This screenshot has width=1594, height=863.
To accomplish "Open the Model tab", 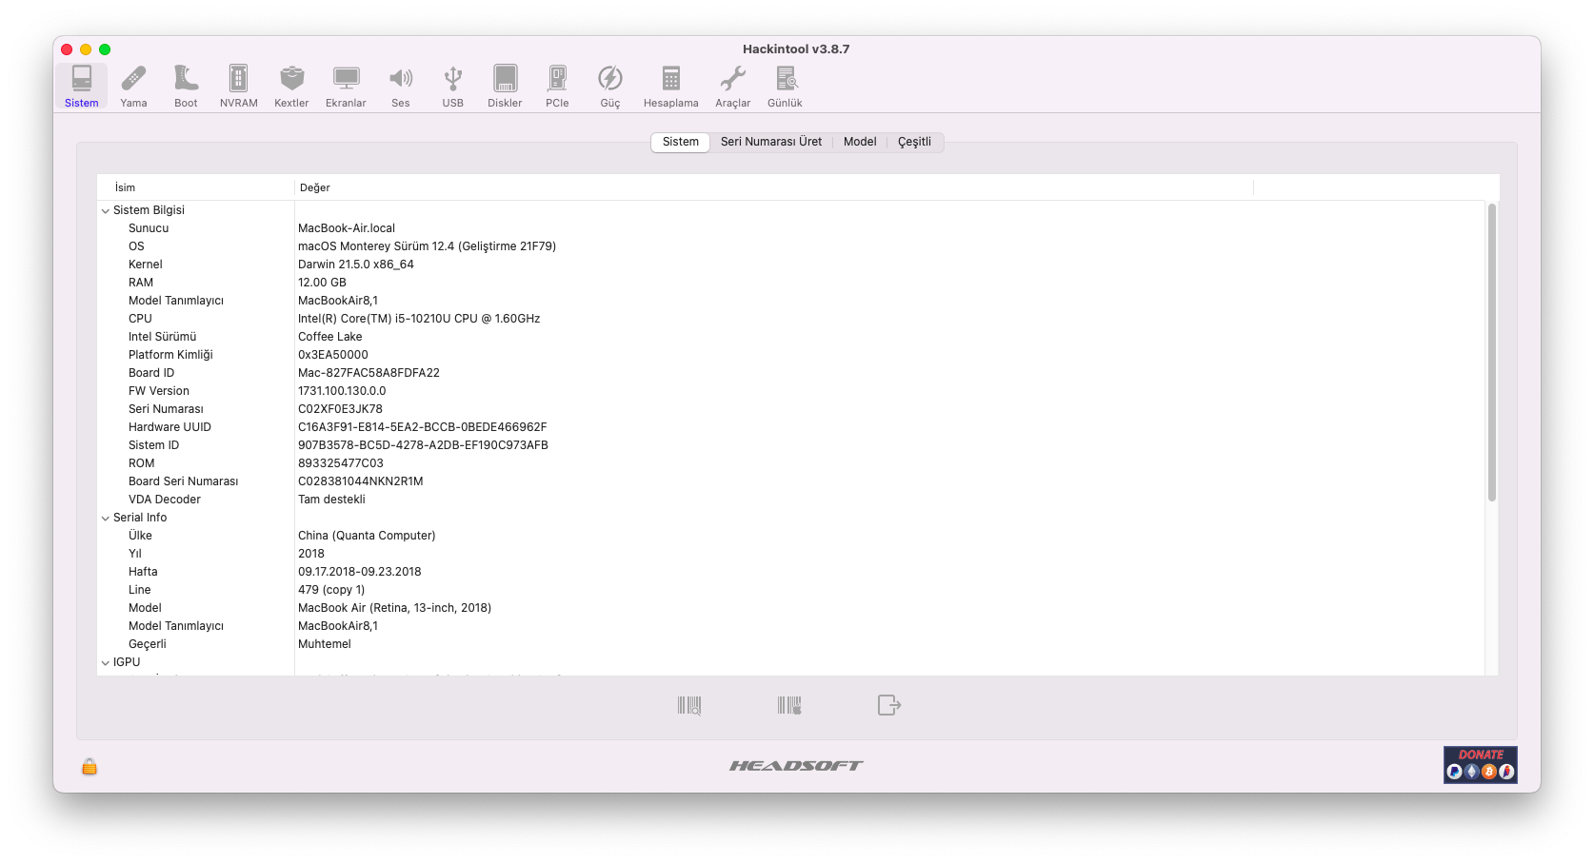I will tap(860, 142).
